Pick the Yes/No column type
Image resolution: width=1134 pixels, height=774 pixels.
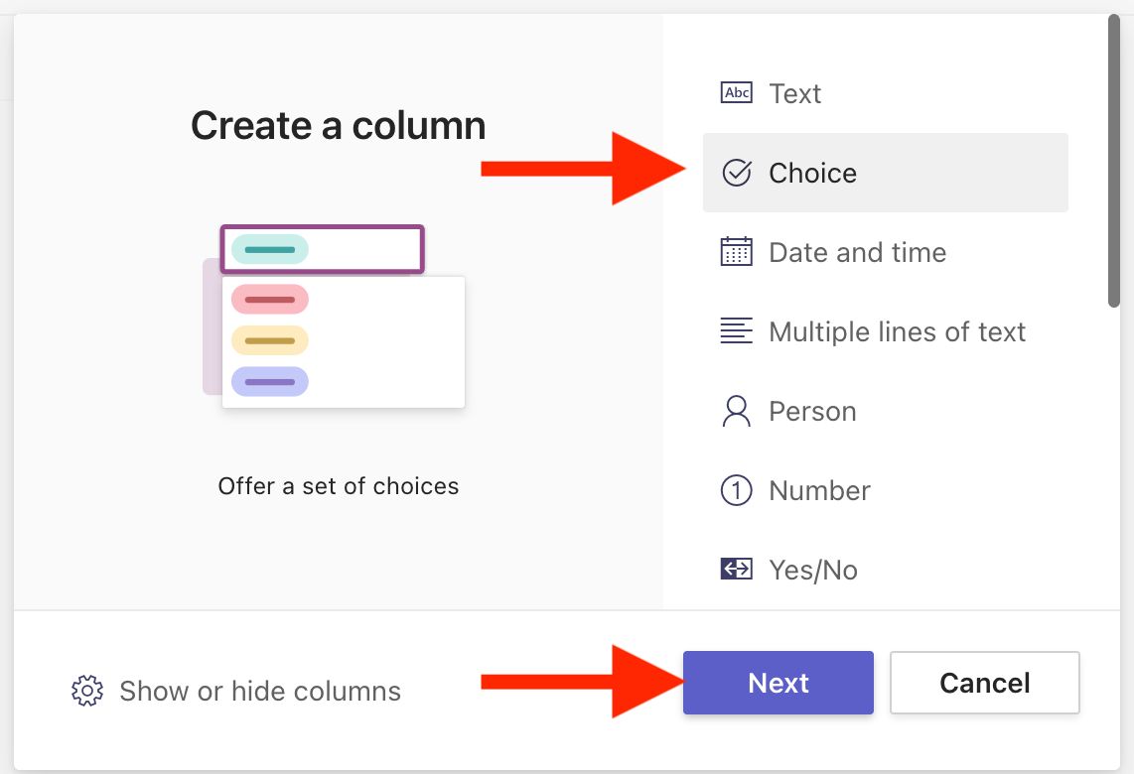pos(812,570)
